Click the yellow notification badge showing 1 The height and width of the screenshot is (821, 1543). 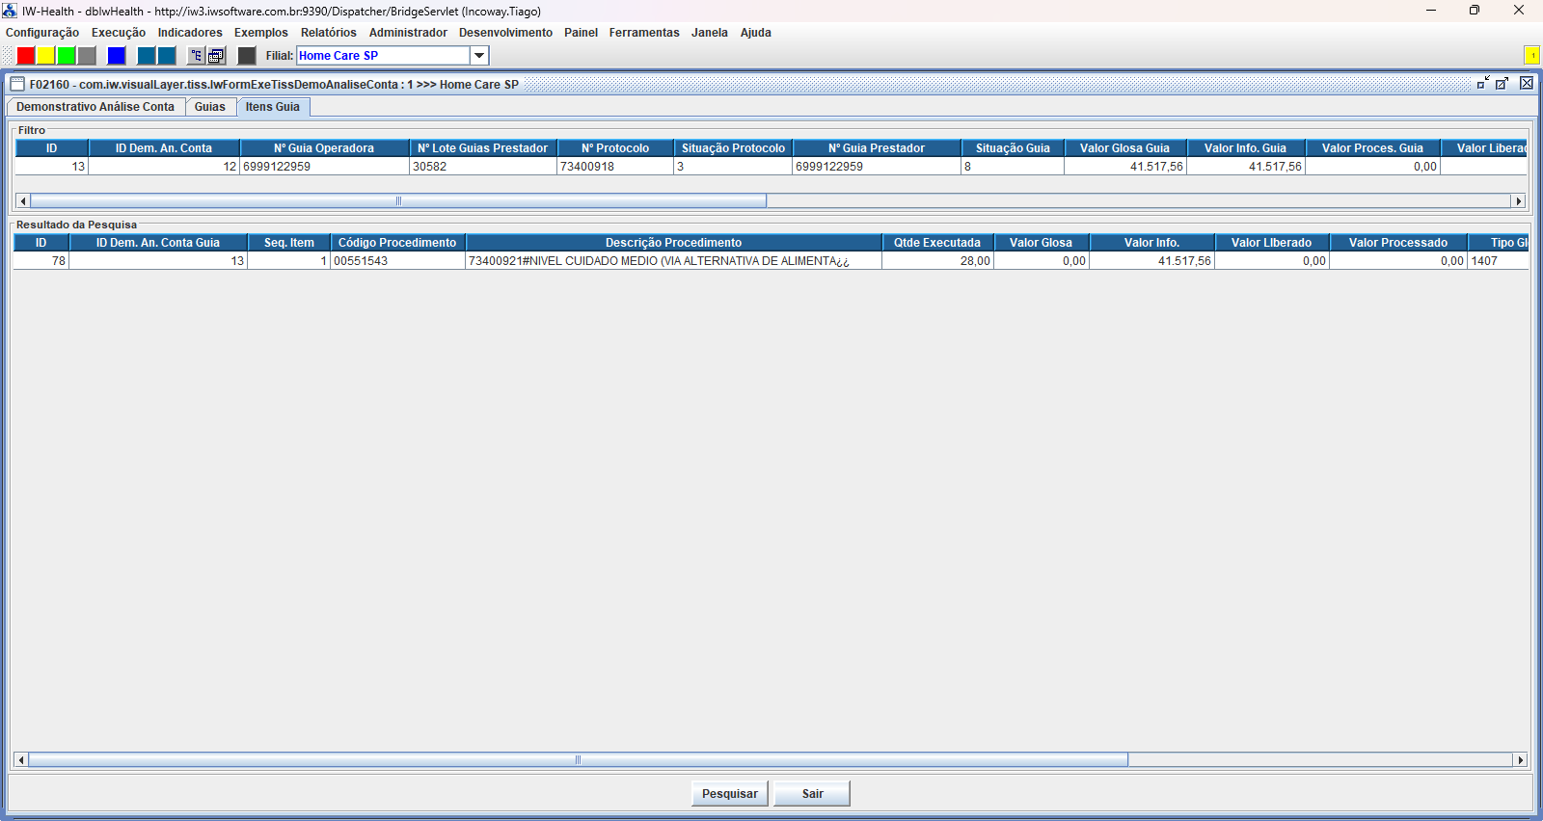coord(1531,55)
